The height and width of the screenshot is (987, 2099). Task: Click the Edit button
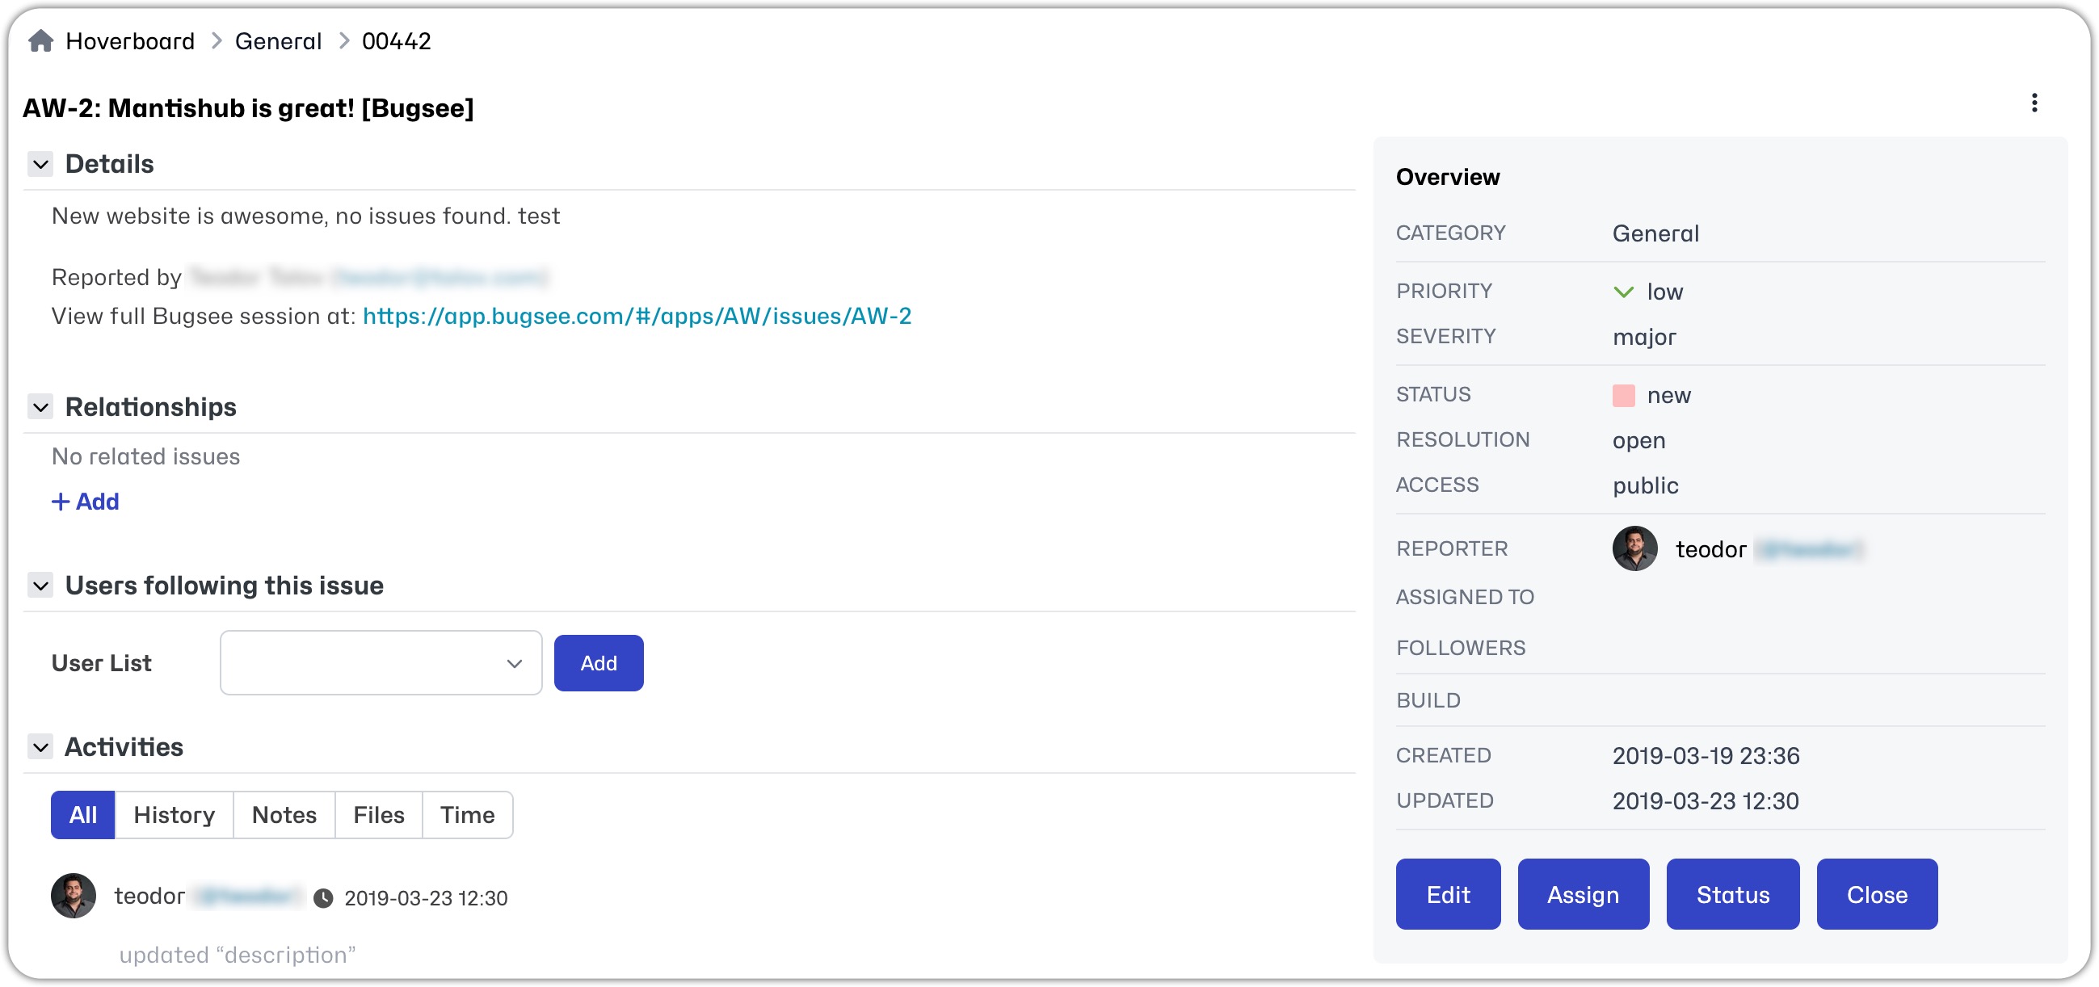(x=1448, y=894)
